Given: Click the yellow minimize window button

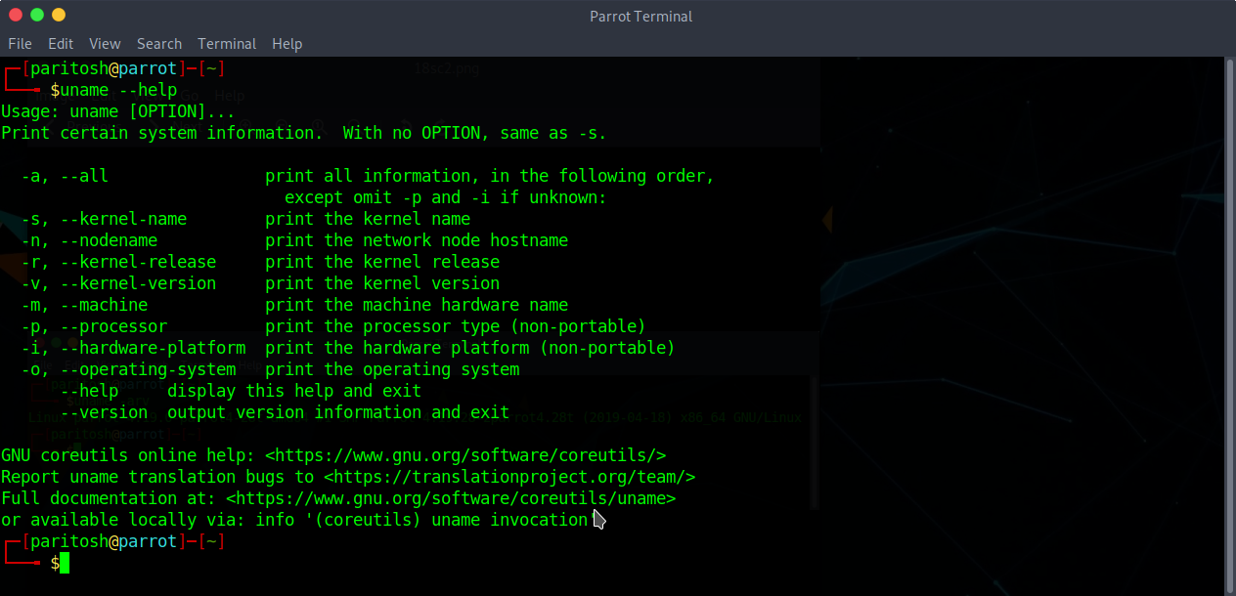Looking at the screenshot, I should (59, 15).
